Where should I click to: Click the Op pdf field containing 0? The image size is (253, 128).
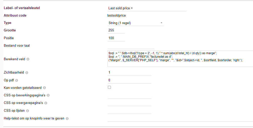[x=129, y=80]
